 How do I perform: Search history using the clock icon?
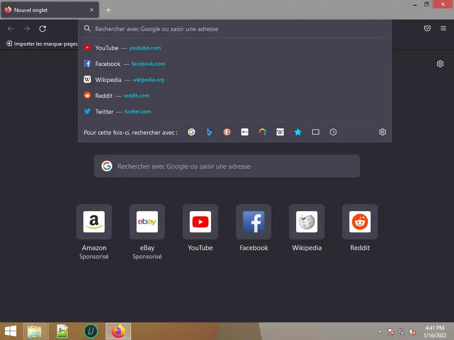click(x=333, y=132)
